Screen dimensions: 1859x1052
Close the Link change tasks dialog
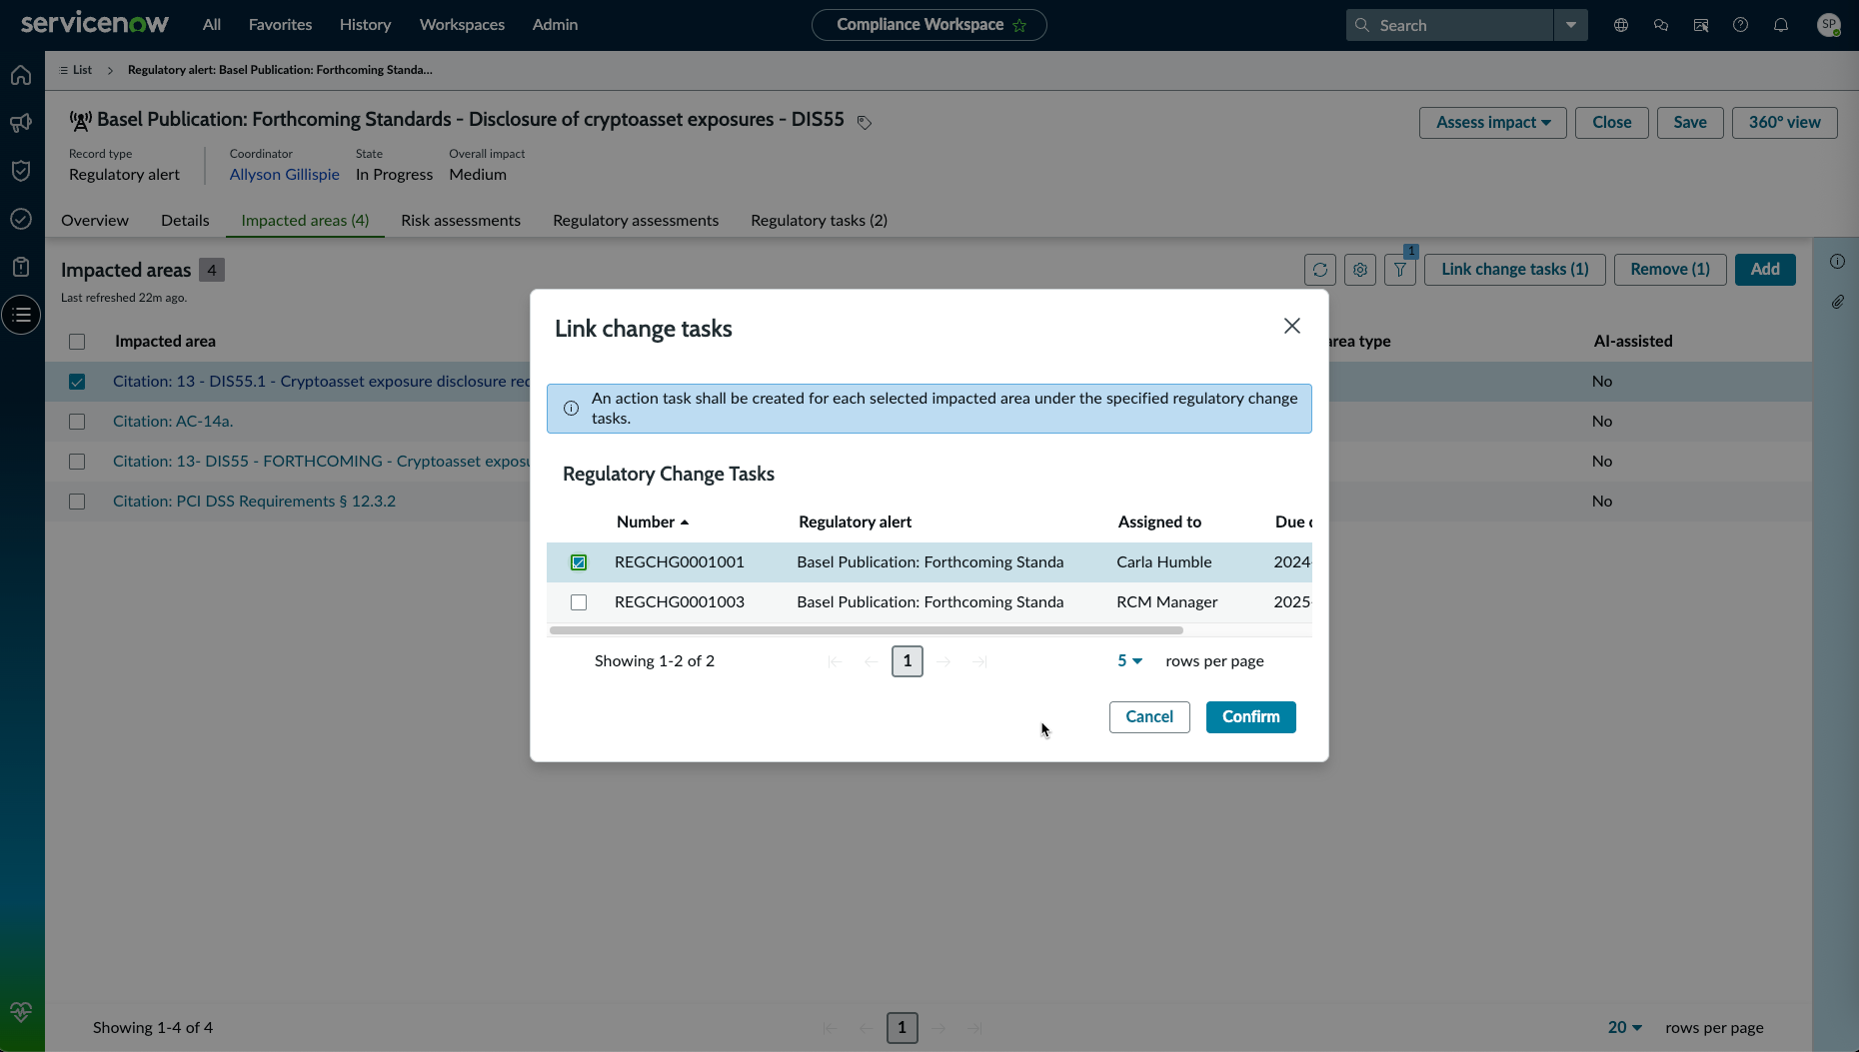pos(1292,326)
